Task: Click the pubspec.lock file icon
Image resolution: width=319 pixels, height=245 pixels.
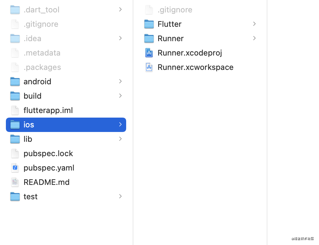Action: 15,154
